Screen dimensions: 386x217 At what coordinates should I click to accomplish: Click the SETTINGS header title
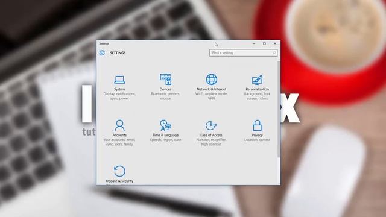click(x=118, y=53)
